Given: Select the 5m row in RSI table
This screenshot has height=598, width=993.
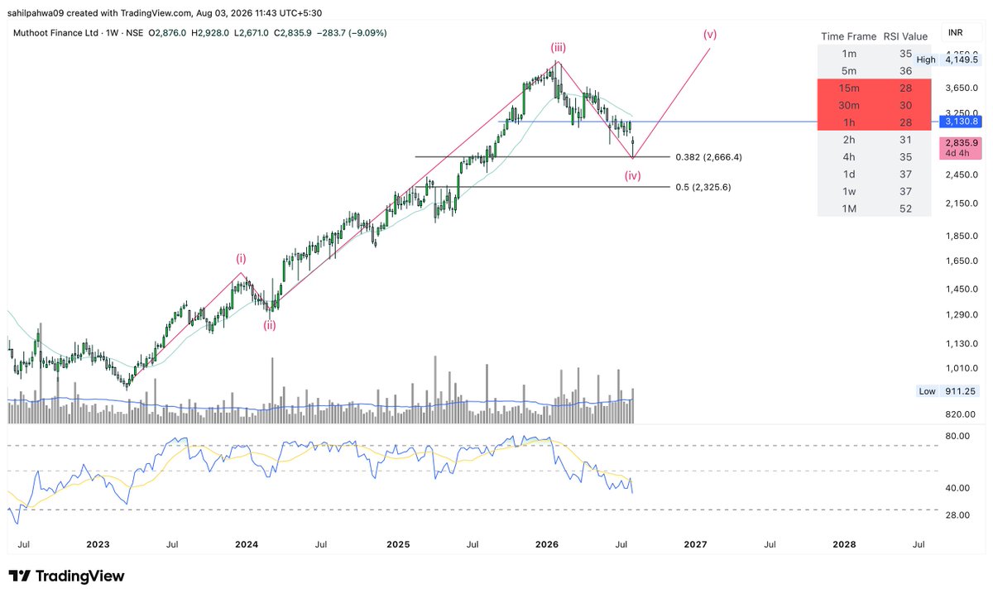Looking at the screenshot, I should [874, 71].
